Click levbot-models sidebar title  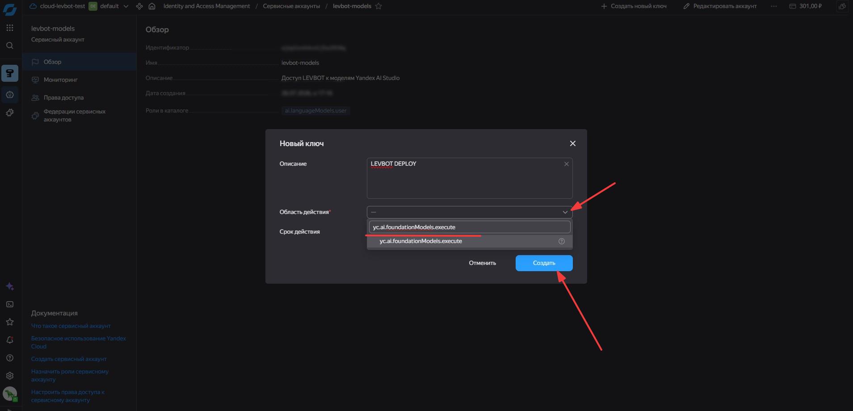click(53, 29)
